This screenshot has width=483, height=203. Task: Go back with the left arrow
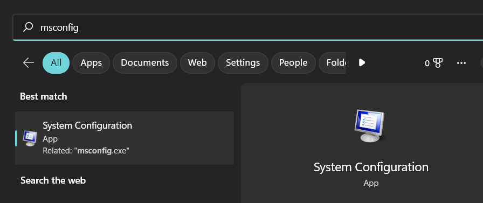click(x=29, y=63)
